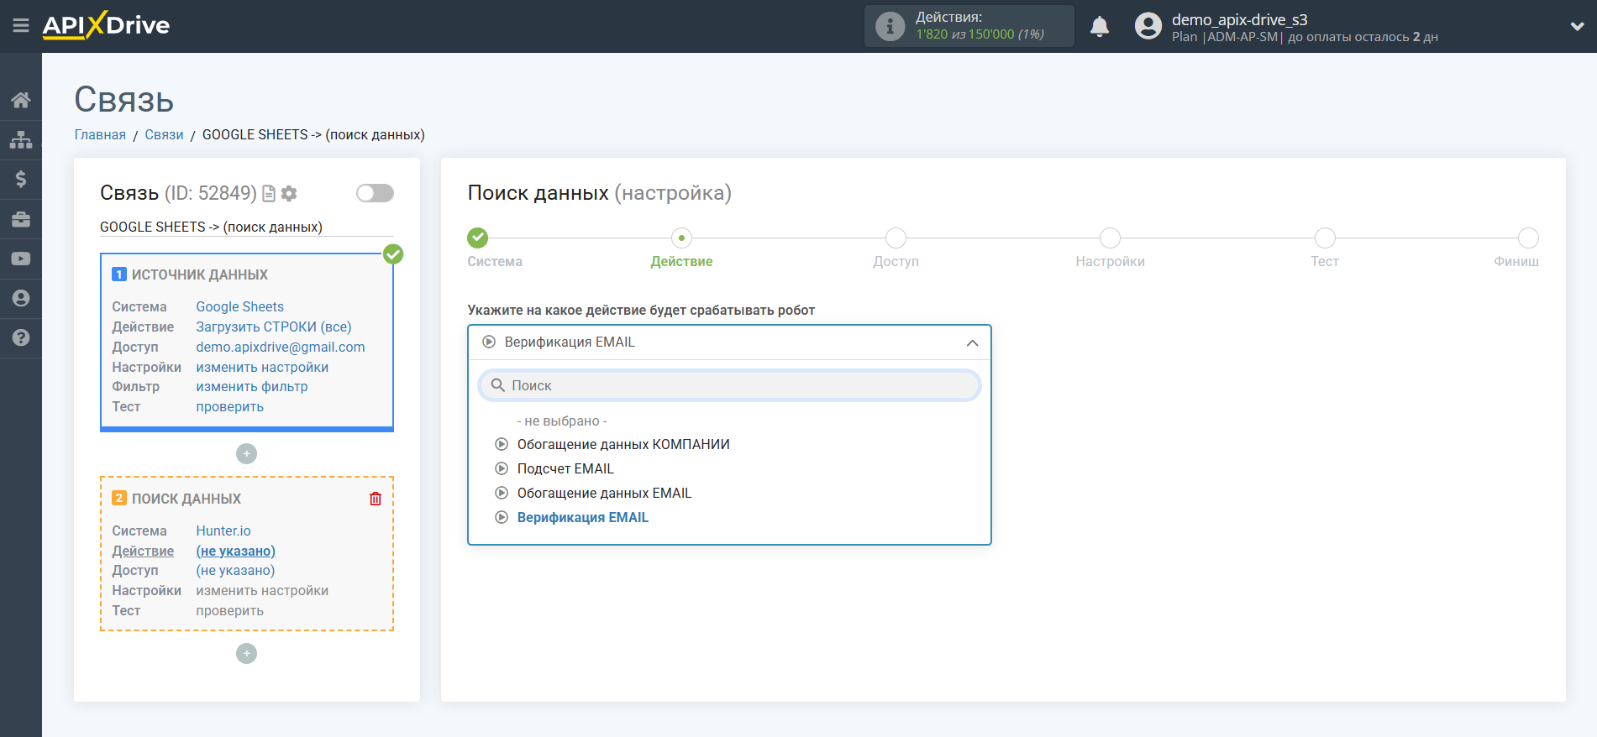Open the billing dollar sidebar icon
This screenshot has width=1597, height=737.
pyautogui.click(x=21, y=179)
